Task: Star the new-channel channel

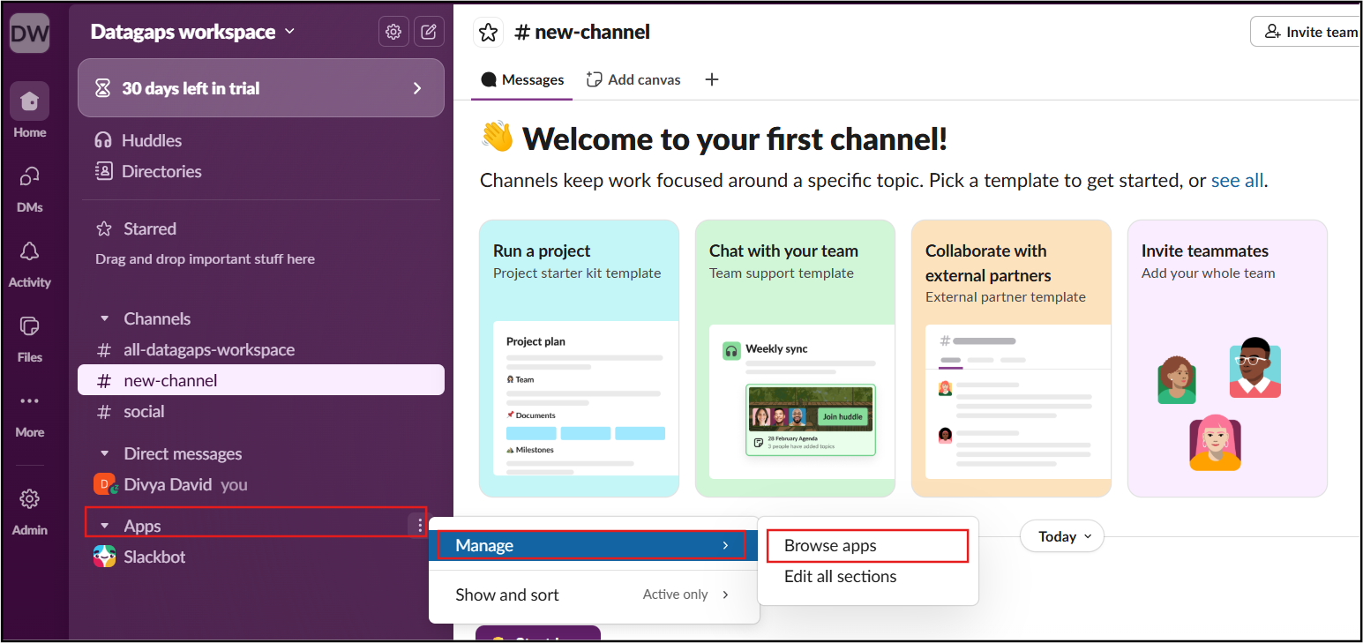Action: coord(488,33)
